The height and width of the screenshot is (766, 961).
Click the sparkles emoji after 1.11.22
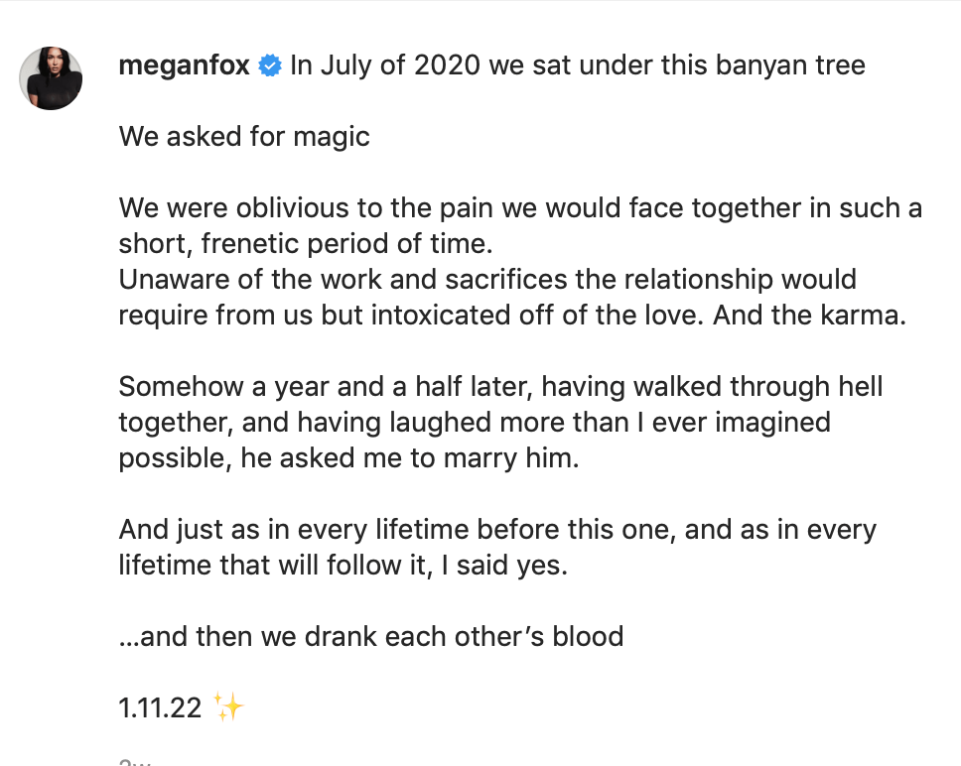(228, 707)
